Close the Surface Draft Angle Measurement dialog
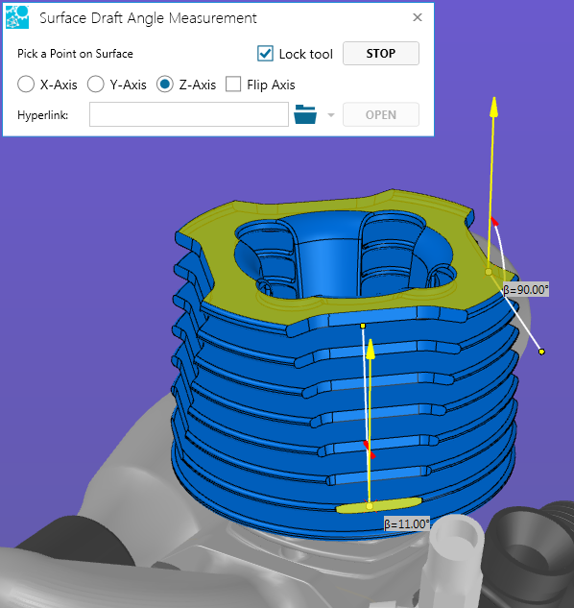 (x=418, y=17)
